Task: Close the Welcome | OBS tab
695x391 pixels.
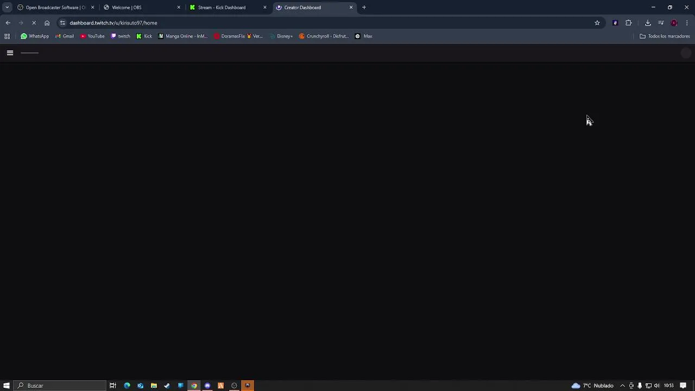Action: 179,7
